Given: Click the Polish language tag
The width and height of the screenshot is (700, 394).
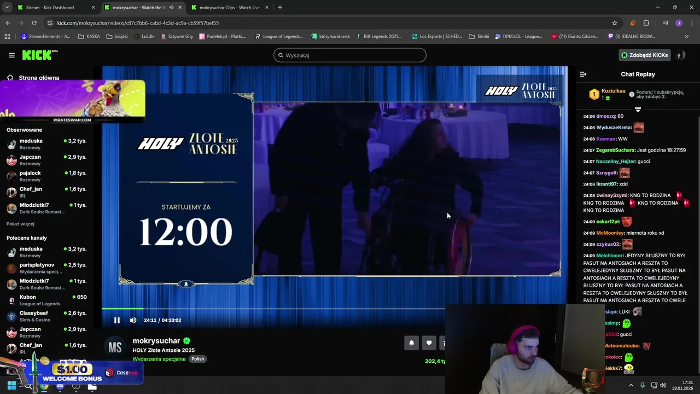Looking at the screenshot, I should [197, 359].
